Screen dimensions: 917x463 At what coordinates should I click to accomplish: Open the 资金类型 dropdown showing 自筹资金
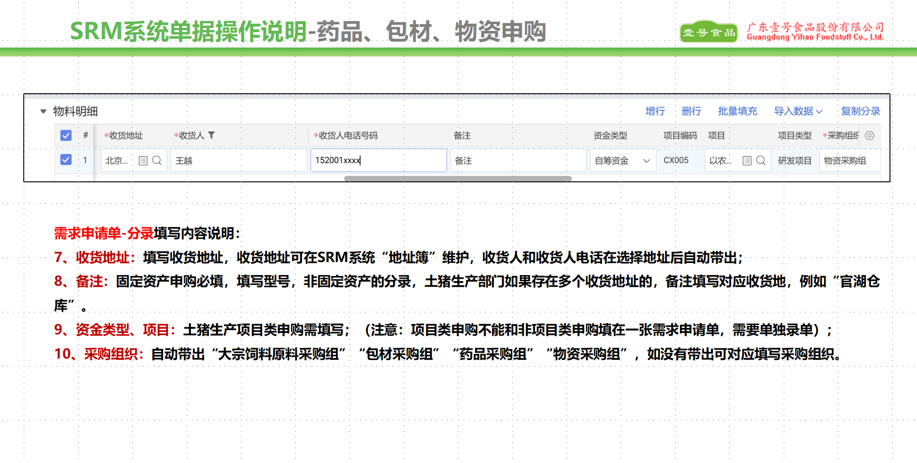point(623,161)
